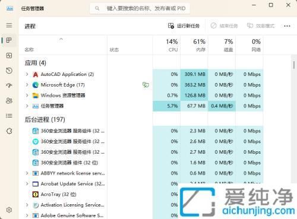Open the Users page icon
The image size is (297, 219).
(x=9, y=101)
